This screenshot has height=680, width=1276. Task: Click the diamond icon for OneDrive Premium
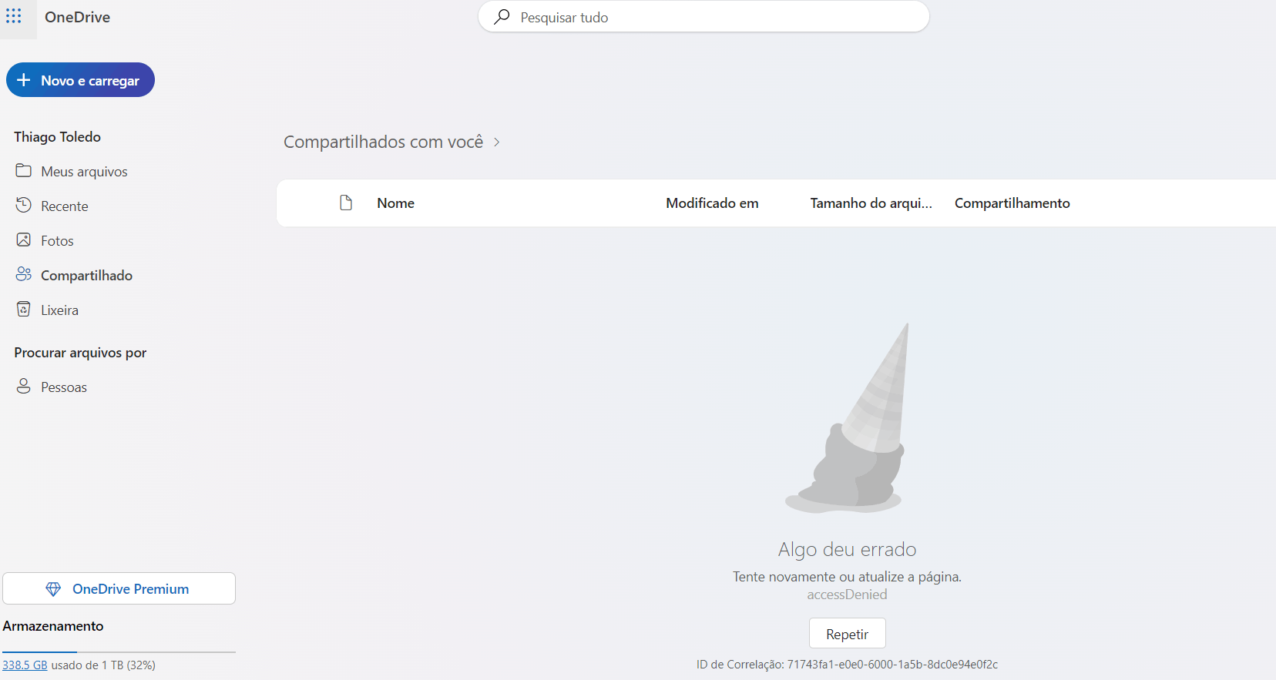[x=53, y=589]
